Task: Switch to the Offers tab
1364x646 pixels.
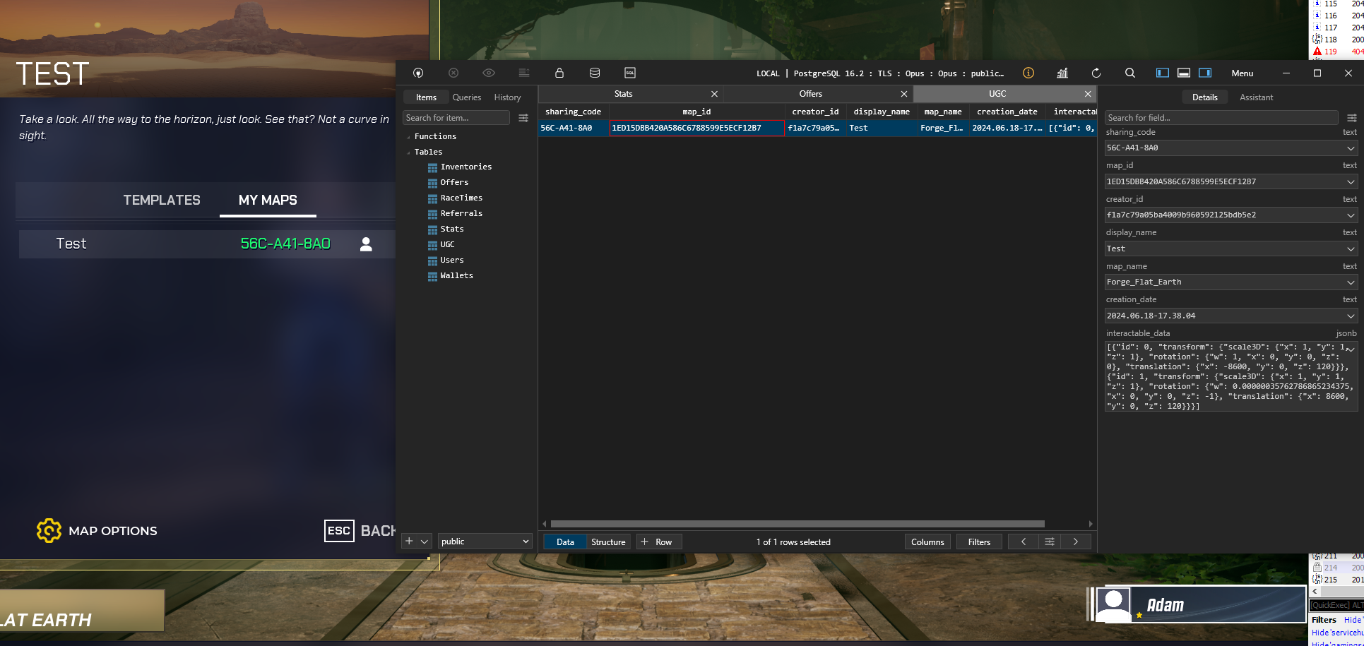Action: pos(810,94)
